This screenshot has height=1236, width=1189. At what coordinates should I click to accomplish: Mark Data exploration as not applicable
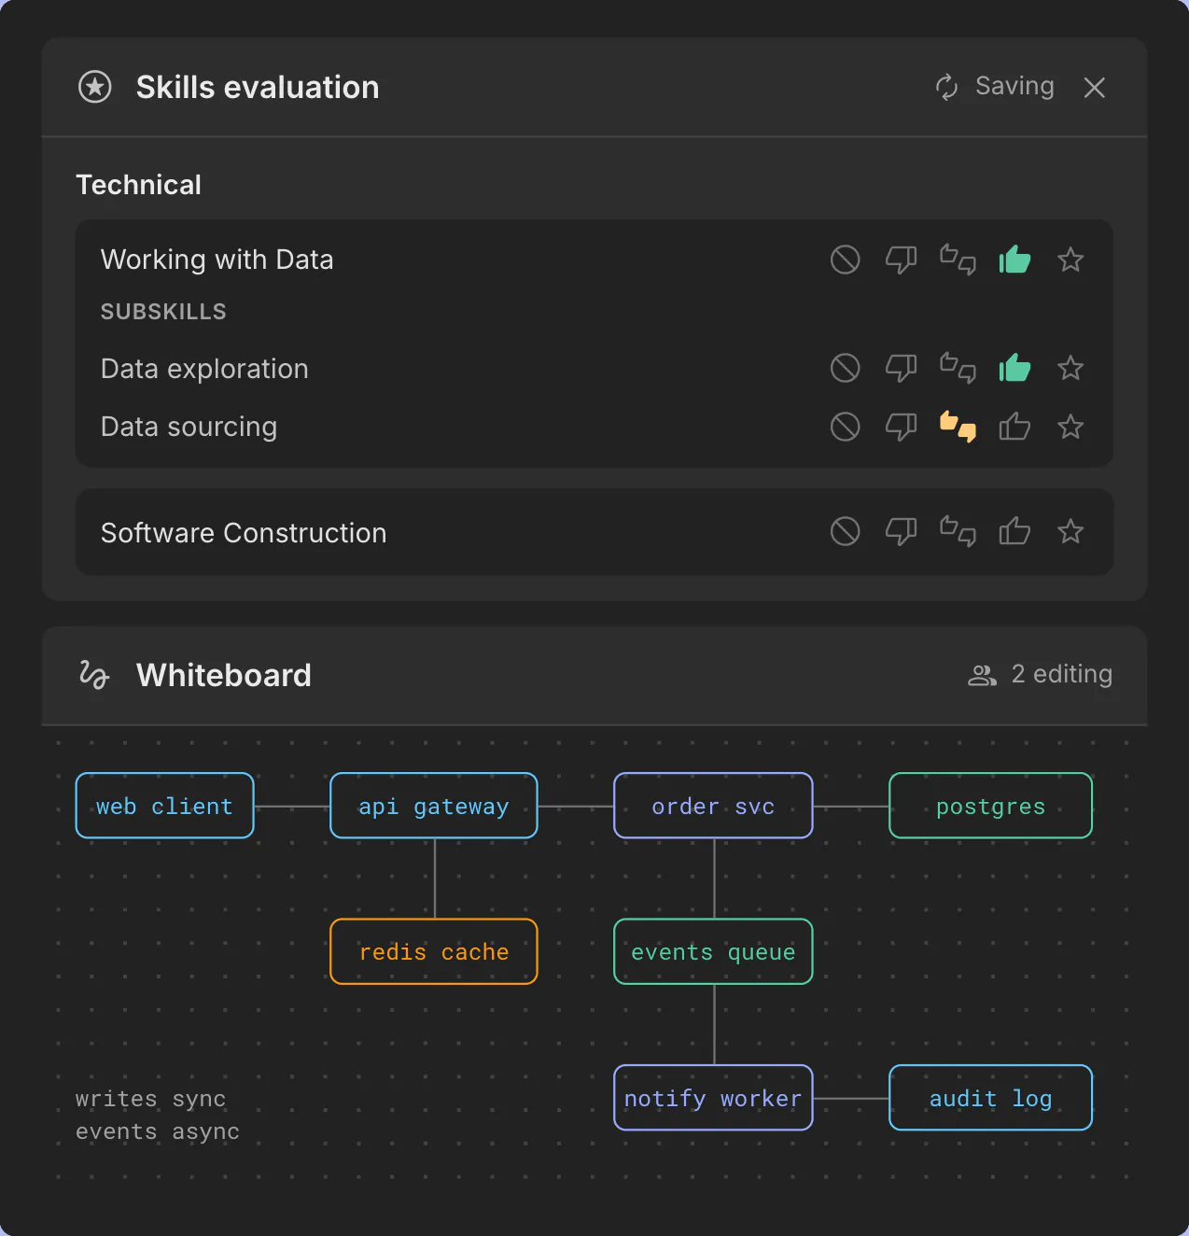845,368
